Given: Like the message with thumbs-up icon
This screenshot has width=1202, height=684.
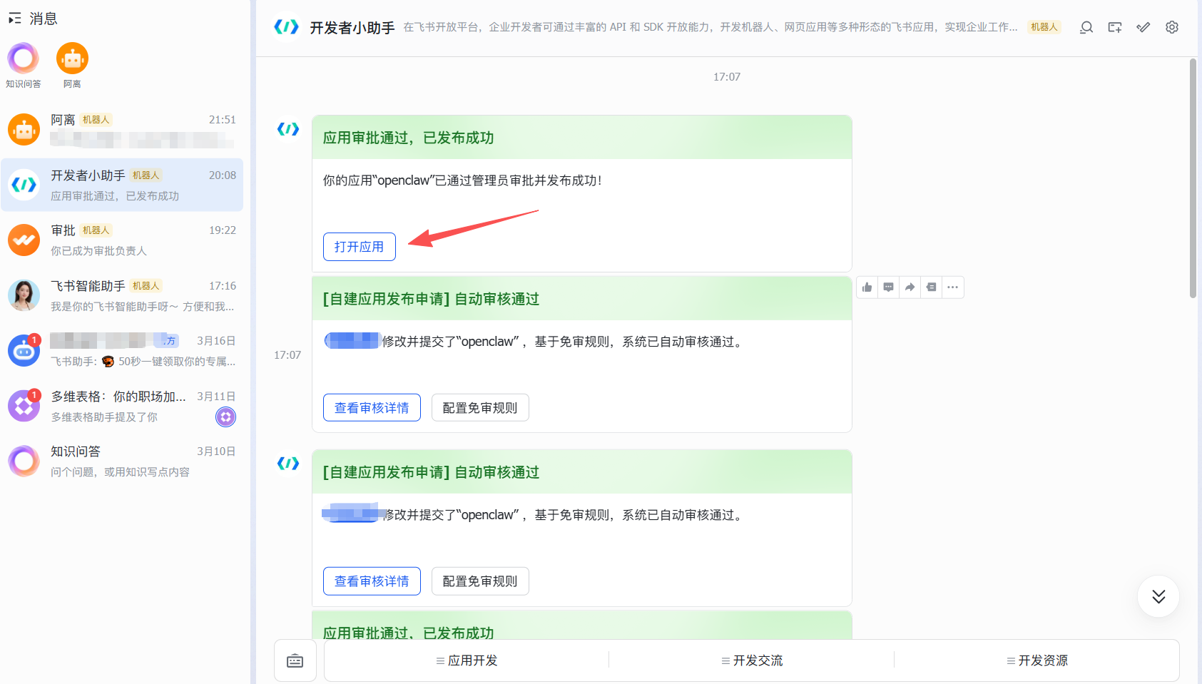Looking at the screenshot, I should [867, 287].
